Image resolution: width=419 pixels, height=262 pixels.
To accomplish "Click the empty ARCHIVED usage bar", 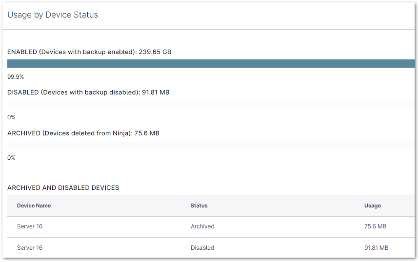I will (x=211, y=145).
